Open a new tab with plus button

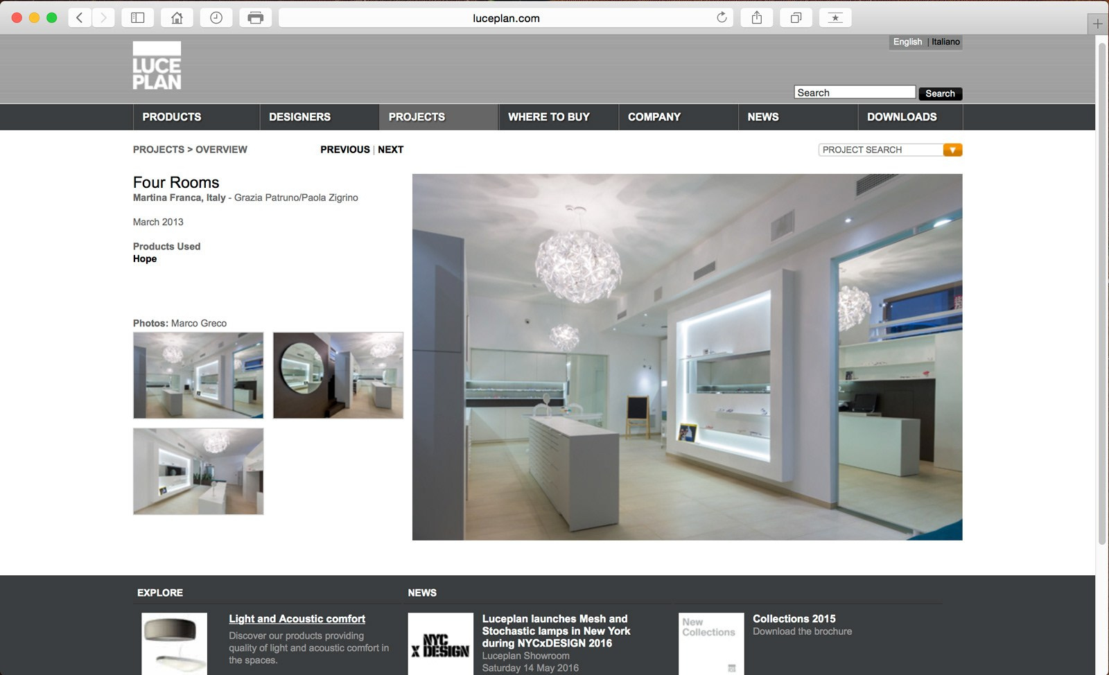coord(1097,24)
